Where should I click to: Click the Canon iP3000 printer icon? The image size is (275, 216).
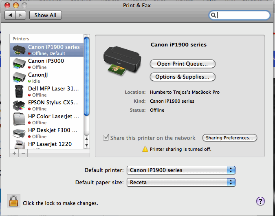[x=19, y=64]
